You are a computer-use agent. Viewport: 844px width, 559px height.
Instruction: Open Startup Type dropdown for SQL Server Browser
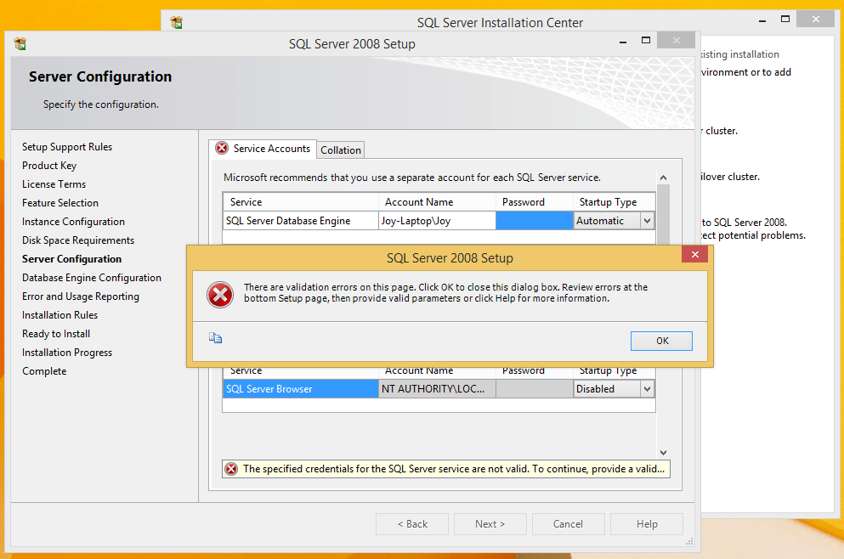(647, 389)
